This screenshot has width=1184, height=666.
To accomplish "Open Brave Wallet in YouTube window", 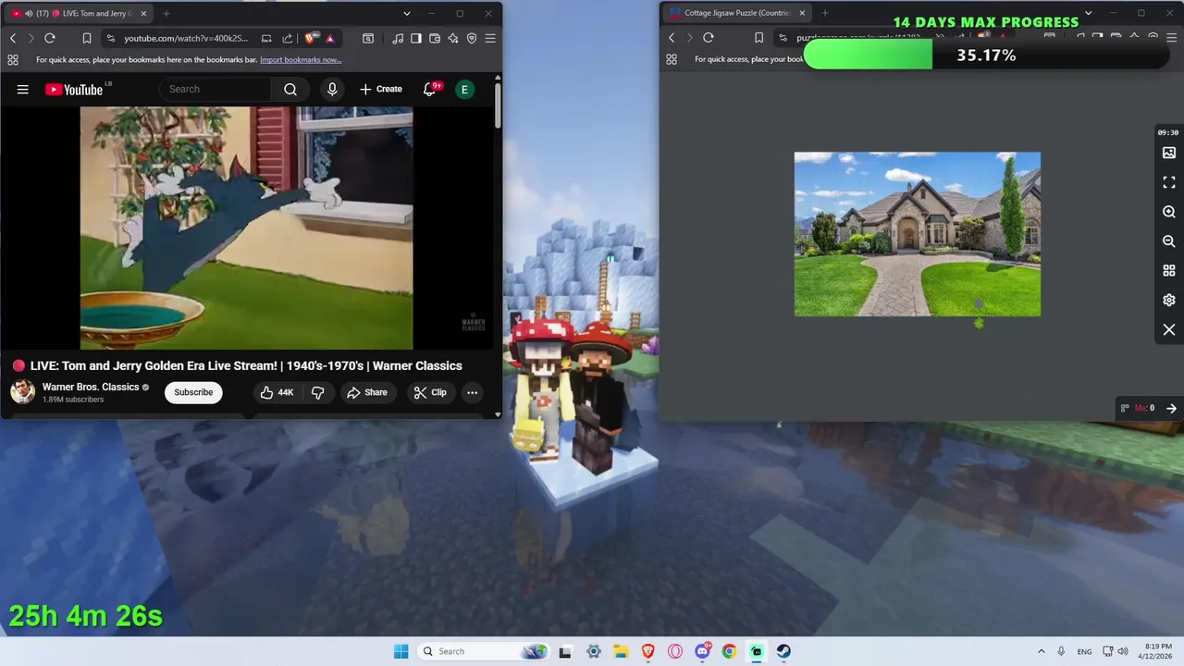I will tap(435, 38).
